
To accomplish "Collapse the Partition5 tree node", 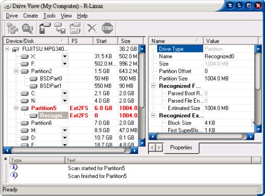I will (16, 108).
